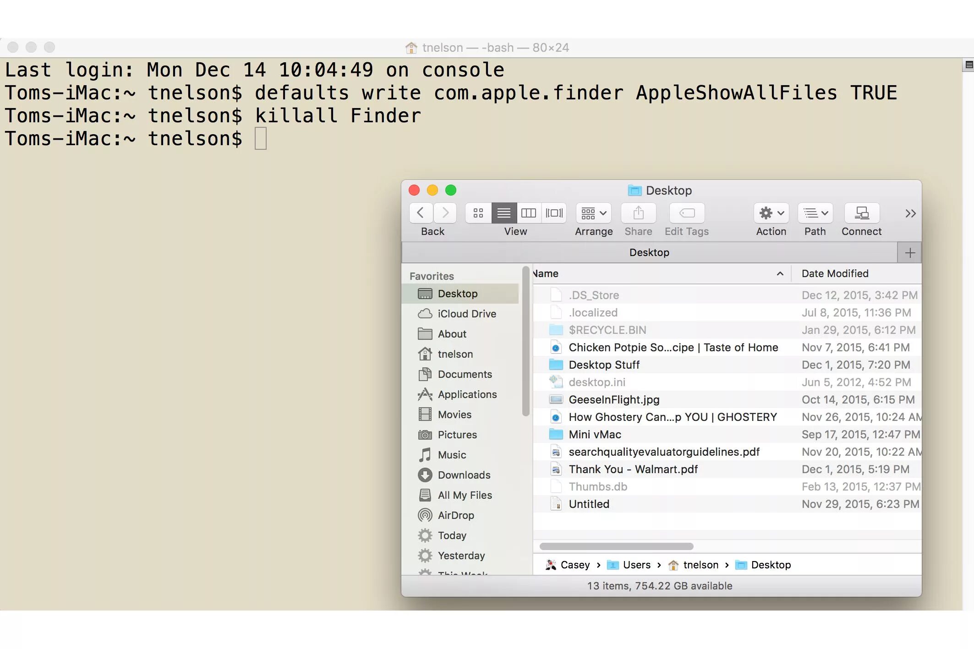
Task: Switch Finder to icon view
Action: pyautogui.click(x=478, y=213)
